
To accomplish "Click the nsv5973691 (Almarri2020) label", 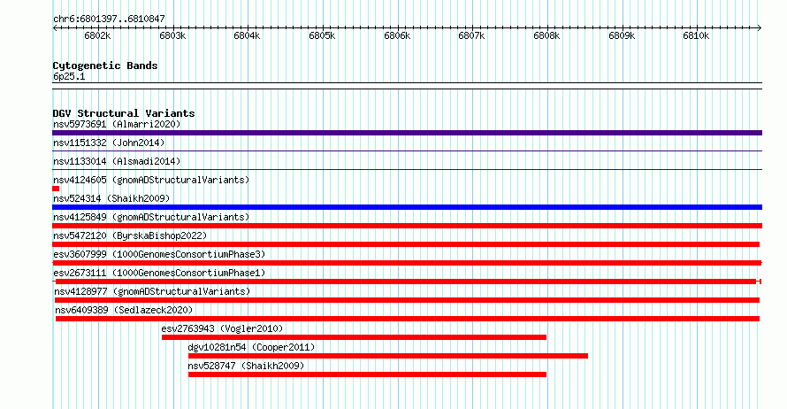I will [x=117, y=124].
